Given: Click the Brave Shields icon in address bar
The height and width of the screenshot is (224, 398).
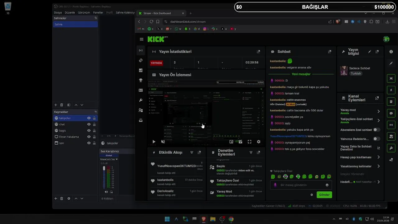Looking at the screenshot, I should pyautogui.click(x=338, y=22).
